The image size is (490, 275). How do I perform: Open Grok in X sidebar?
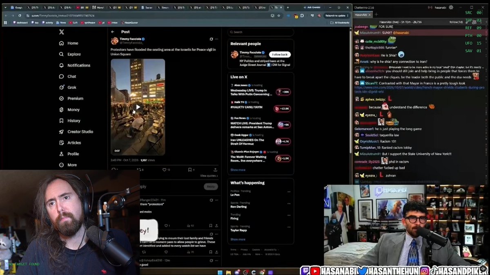pyautogui.click(x=68, y=87)
